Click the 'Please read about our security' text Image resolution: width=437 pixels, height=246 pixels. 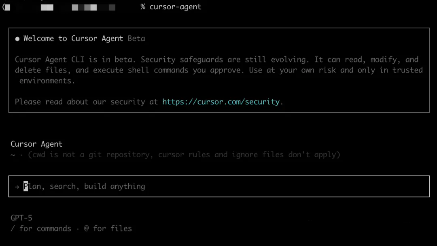point(80,102)
